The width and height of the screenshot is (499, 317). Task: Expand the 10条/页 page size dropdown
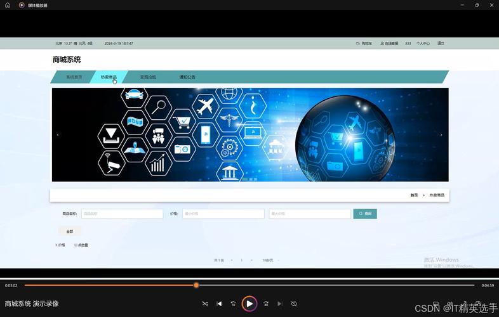270,260
